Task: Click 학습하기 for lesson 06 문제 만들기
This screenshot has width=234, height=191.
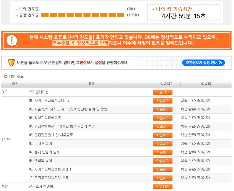Action: (163, 144)
